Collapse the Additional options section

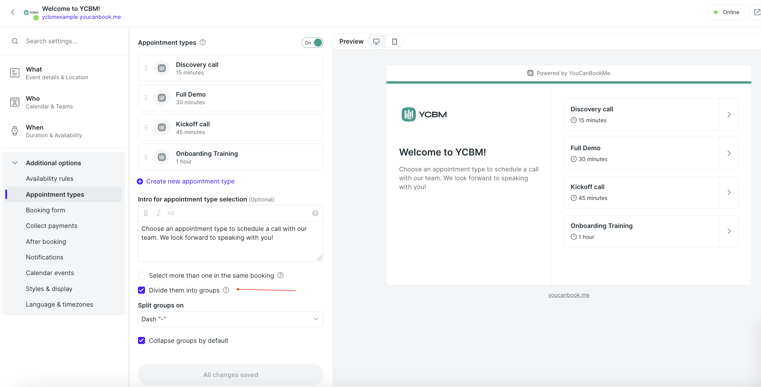[x=15, y=163]
